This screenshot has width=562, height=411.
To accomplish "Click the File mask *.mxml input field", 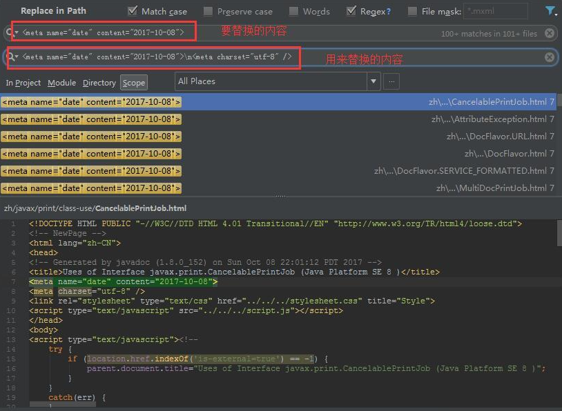I will (x=495, y=11).
